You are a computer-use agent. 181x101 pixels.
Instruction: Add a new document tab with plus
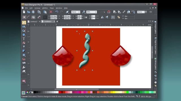[57, 21]
